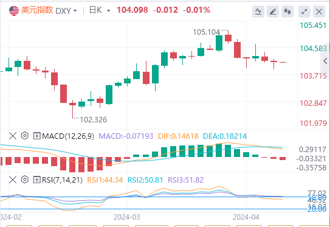Click the 2024-03 date axis marker
Image resolution: width=330 pixels, height=227 pixels.
point(126,217)
